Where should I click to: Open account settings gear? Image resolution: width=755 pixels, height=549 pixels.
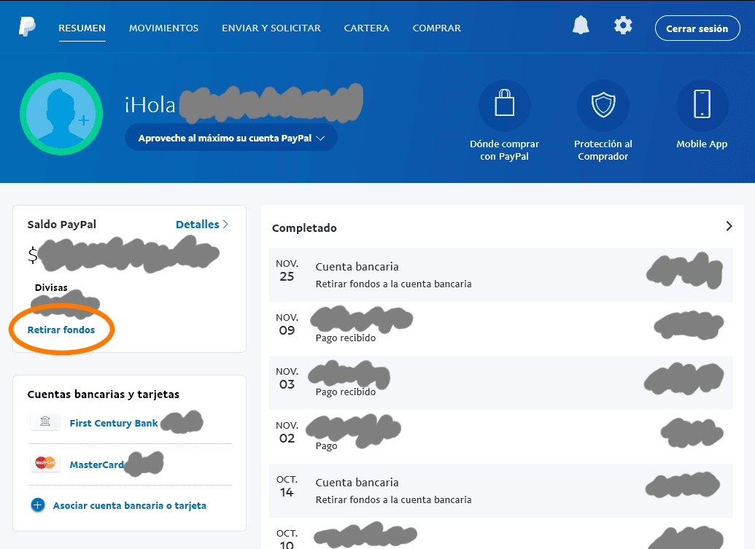[623, 25]
